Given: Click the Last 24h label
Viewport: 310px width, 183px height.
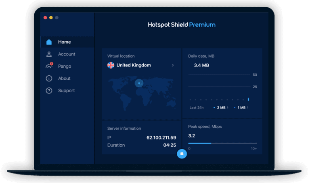Looking at the screenshot, I should 197,108.
